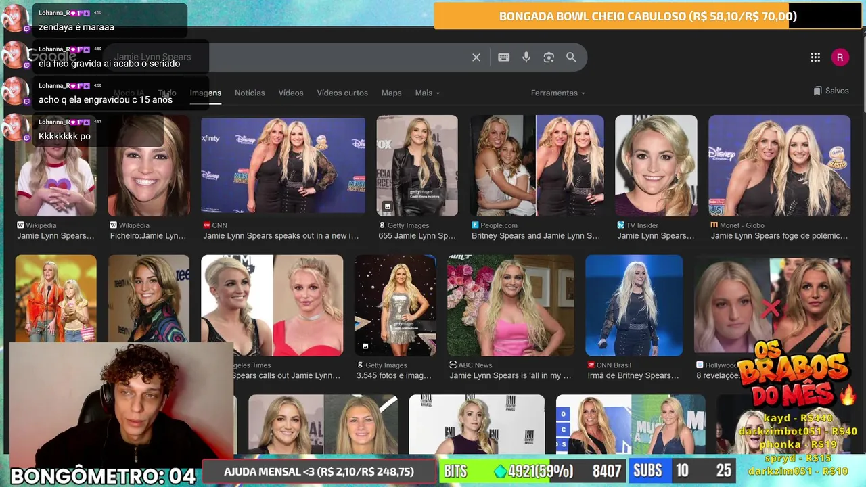866x487 pixels.
Task: Click the BONGADA BOWL goal bar
Action: click(x=648, y=16)
